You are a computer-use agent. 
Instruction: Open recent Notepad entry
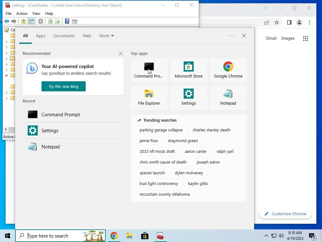click(73, 147)
